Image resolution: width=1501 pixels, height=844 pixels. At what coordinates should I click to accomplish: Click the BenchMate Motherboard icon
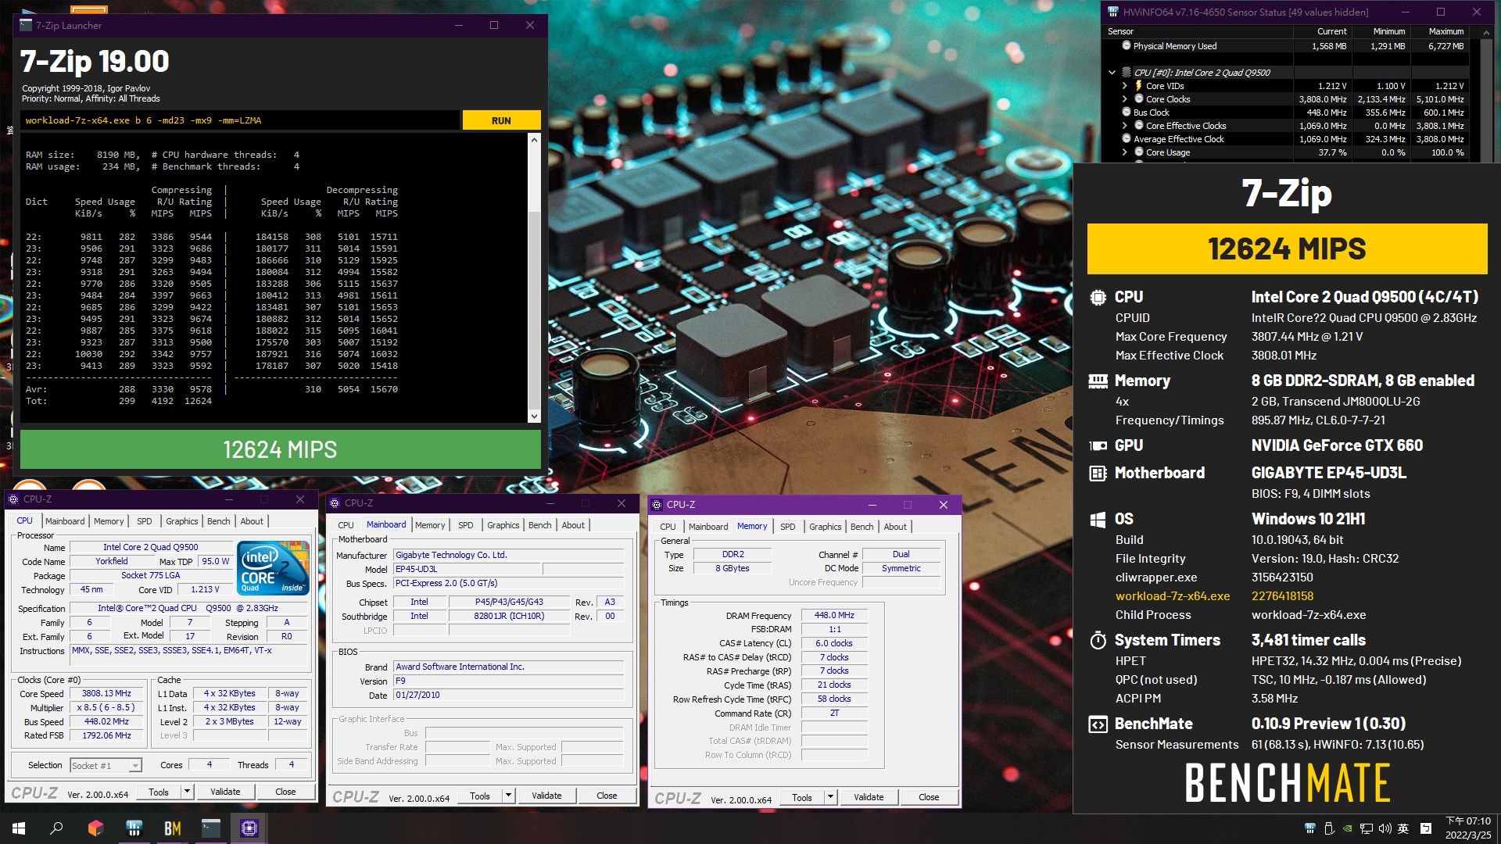tap(1098, 474)
